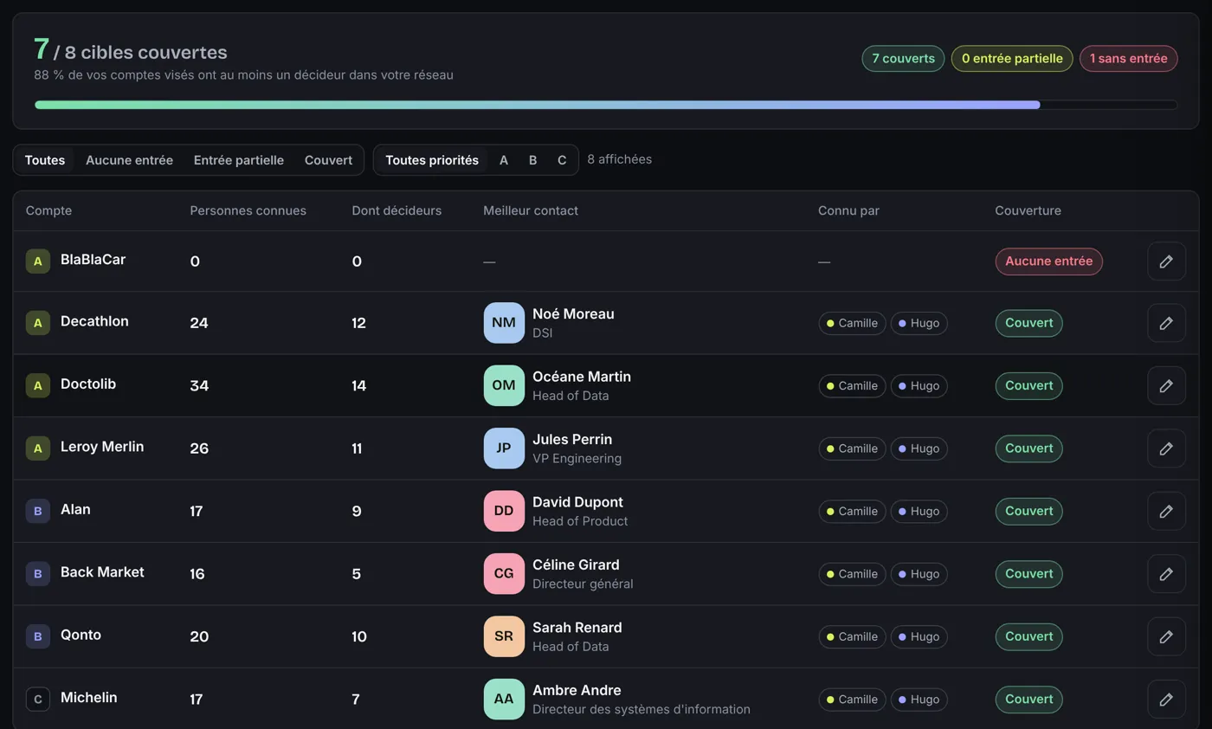Select the Toutes priorités filter
Viewport: 1212px width, 729px height.
pyautogui.click(x=432, y=160)
